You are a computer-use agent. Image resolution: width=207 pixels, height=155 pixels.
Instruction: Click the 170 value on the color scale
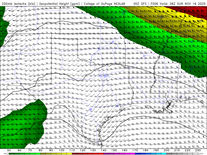point(135,150)
